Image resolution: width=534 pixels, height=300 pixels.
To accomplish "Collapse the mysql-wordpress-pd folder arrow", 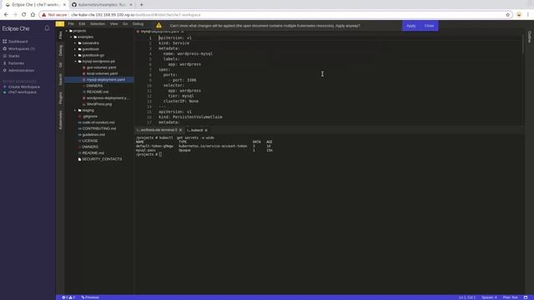I will point(75,62).
